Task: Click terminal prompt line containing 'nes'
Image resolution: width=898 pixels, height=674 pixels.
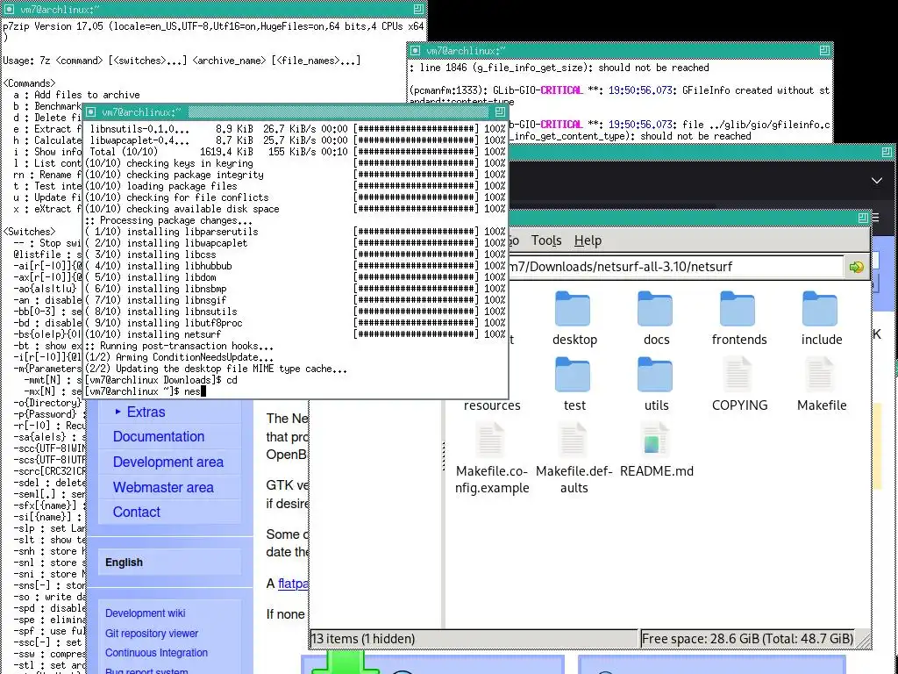Action: tap(145, 391)
